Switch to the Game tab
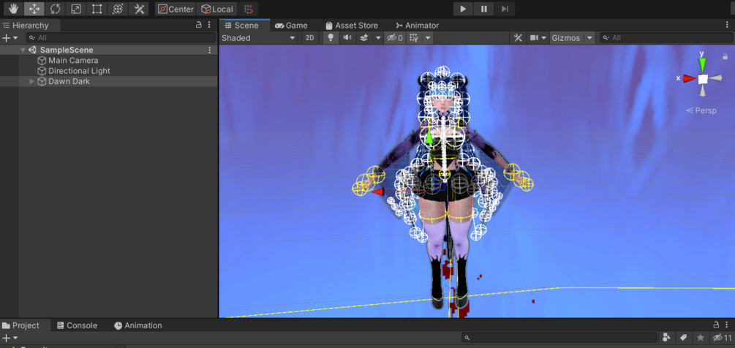Viewport: 735px width, 348px height. click(x=292, y=26)
